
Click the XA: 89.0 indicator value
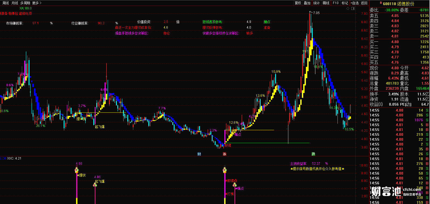click(x=25, y=8)
